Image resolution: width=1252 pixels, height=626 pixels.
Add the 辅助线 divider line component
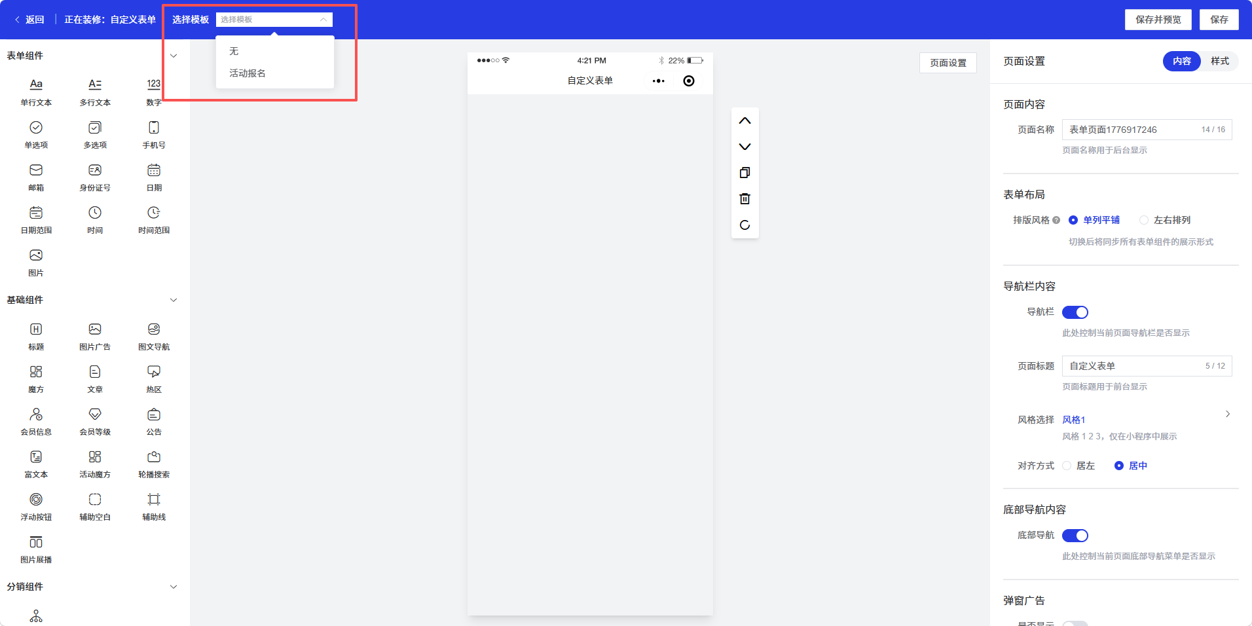(x=154, y=507)
